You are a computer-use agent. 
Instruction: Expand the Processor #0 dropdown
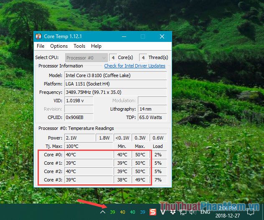86,58
